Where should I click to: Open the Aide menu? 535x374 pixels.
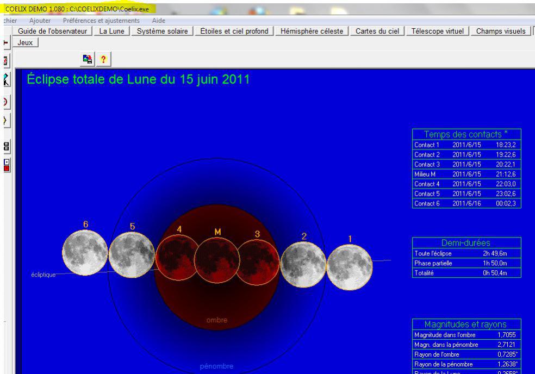click(159, 21)
